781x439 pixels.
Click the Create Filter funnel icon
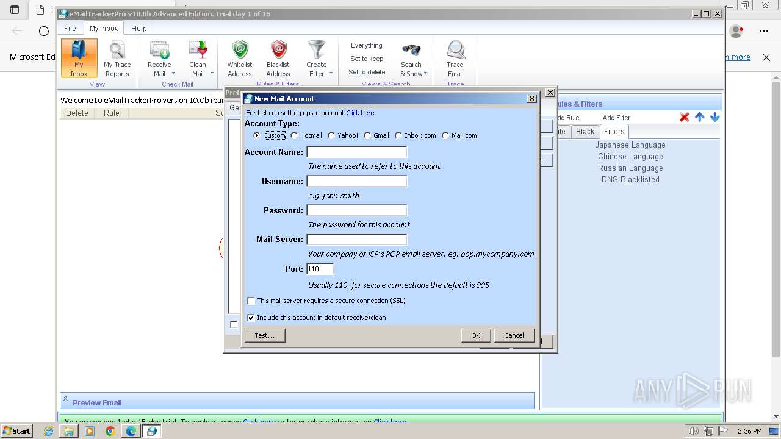point(317,49)
